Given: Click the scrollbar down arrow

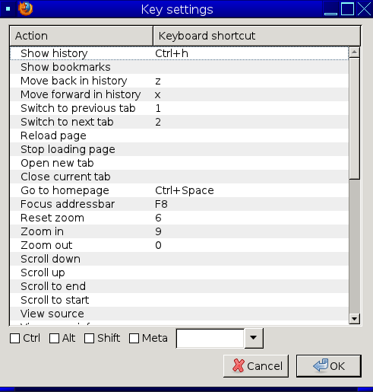Looking at the screenshot, I should point(354,319).
